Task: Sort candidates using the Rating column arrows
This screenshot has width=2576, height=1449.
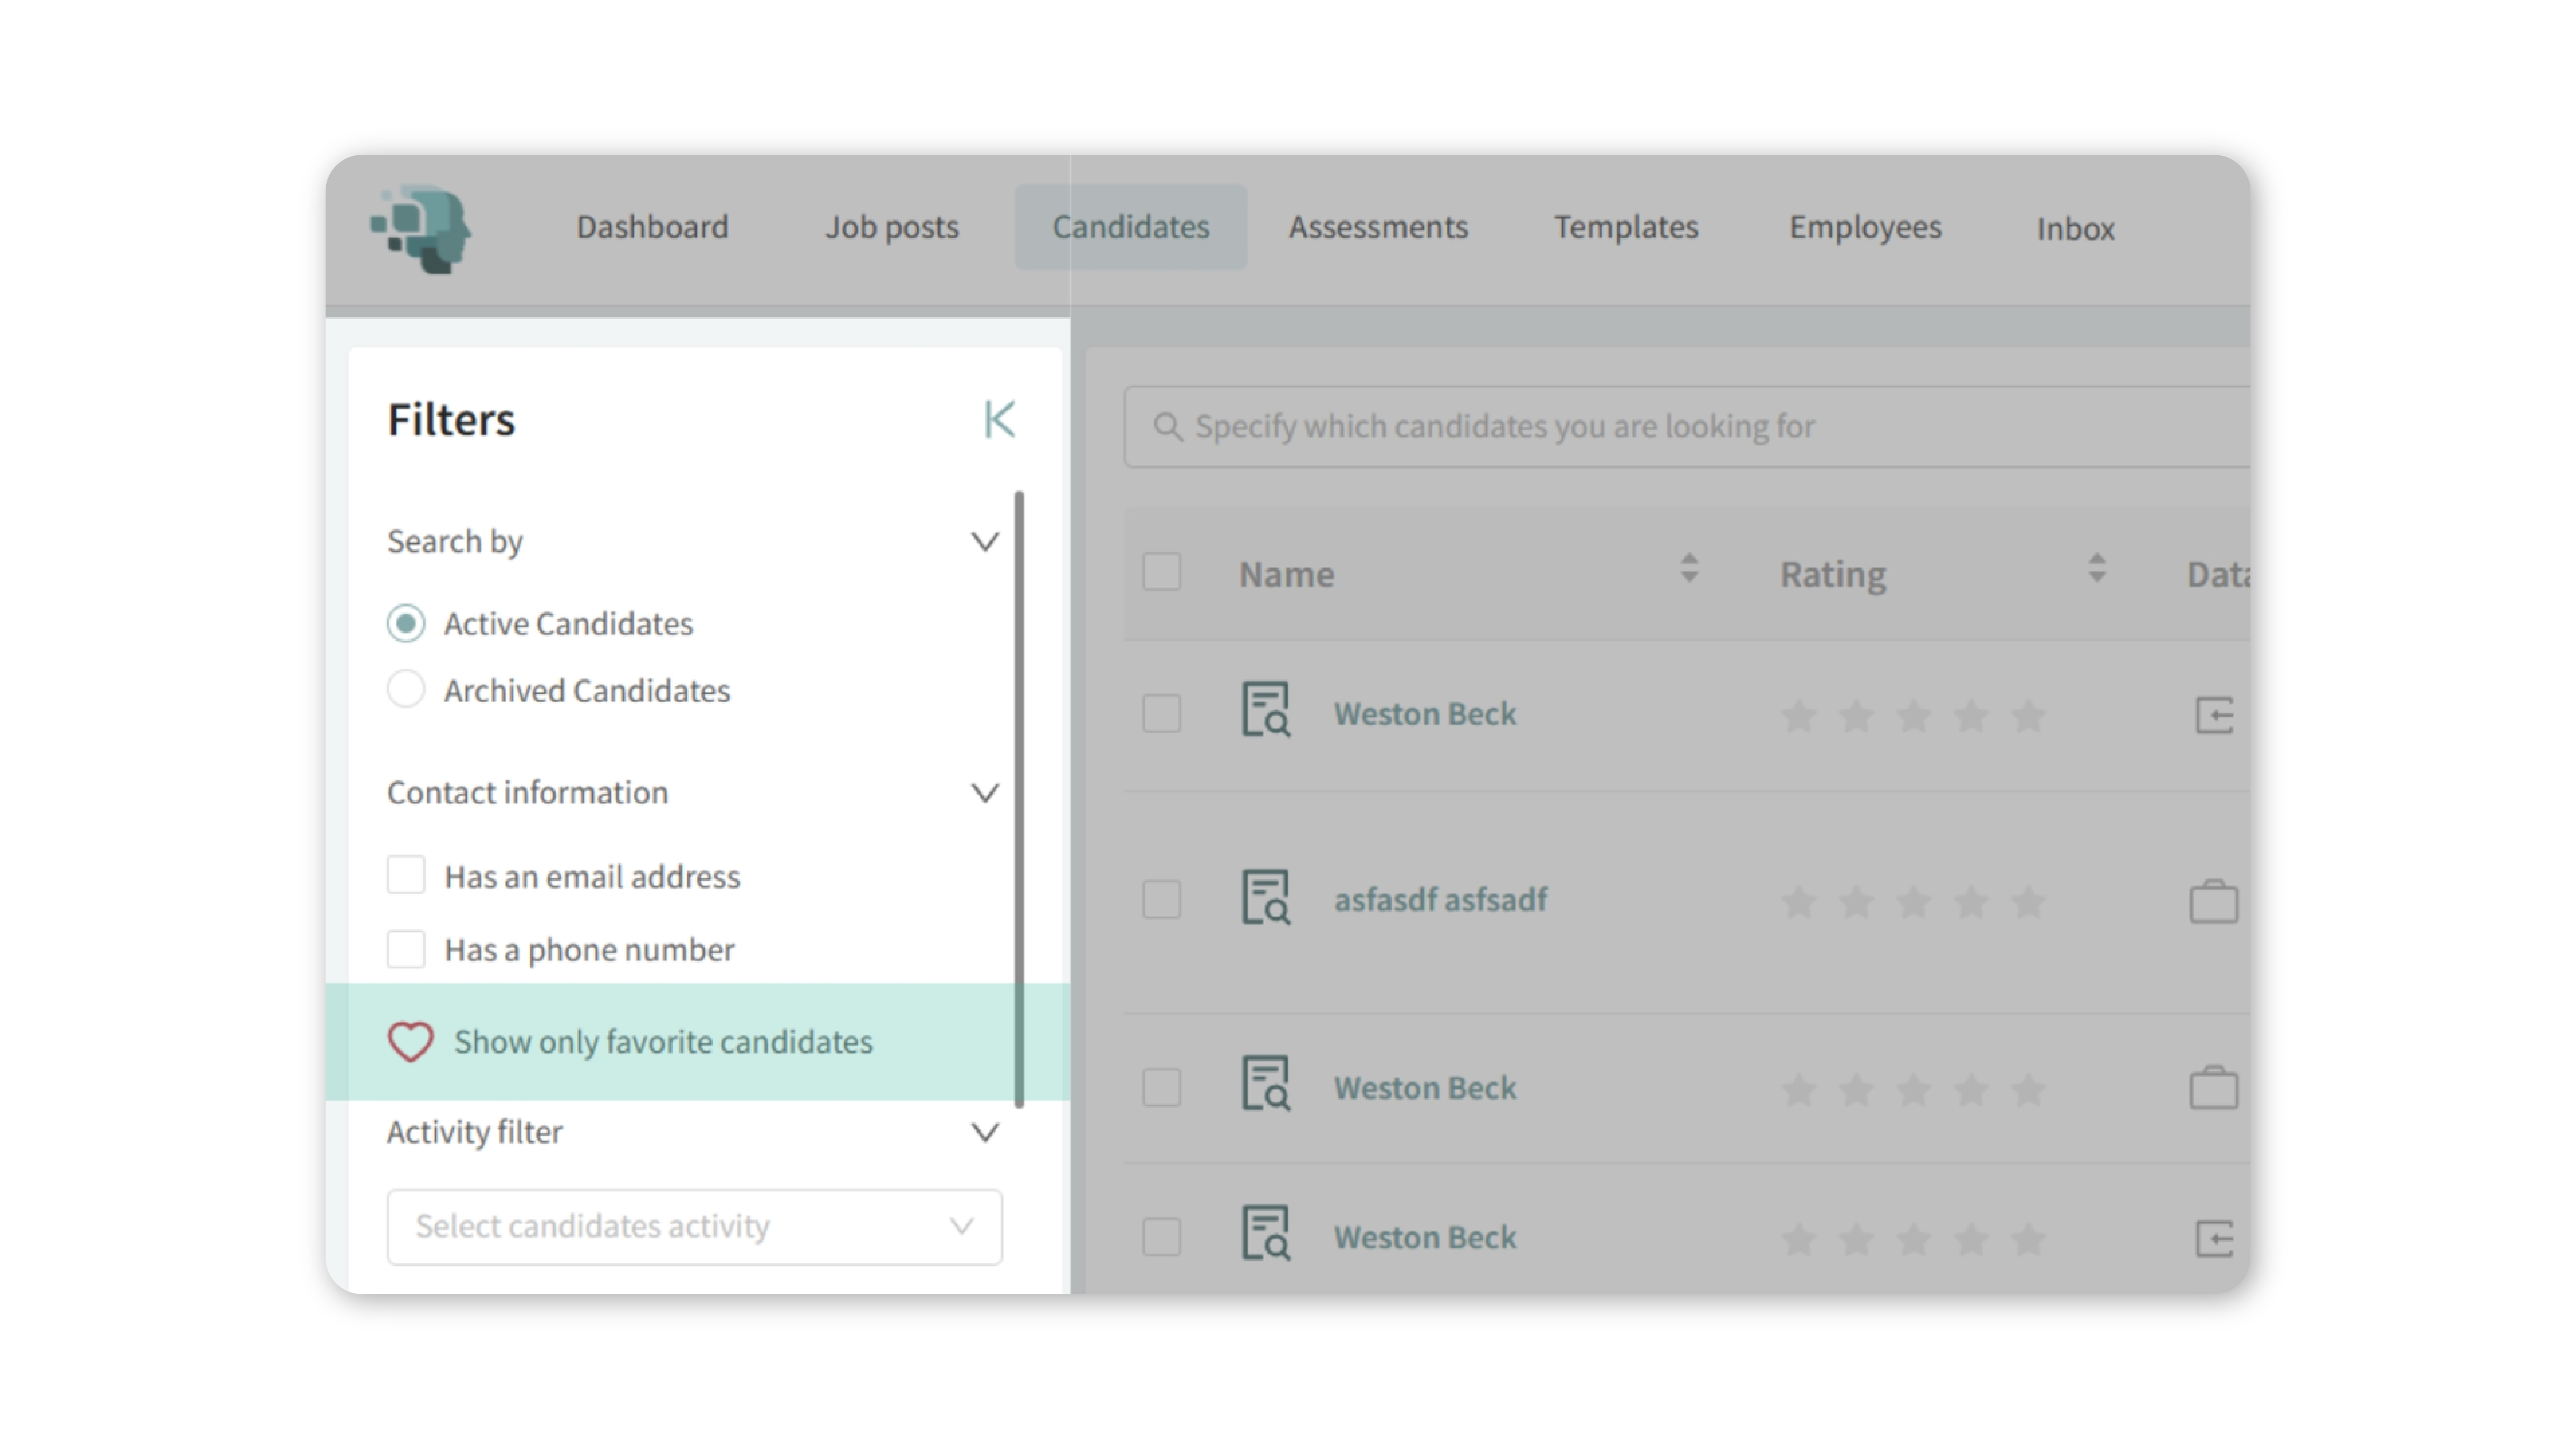Action: point(2097,568)
